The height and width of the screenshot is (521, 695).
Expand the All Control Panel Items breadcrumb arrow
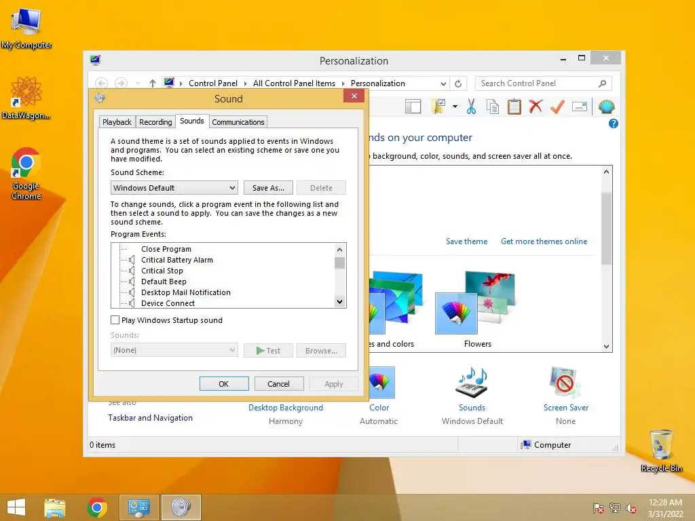[x=343, y=83]
